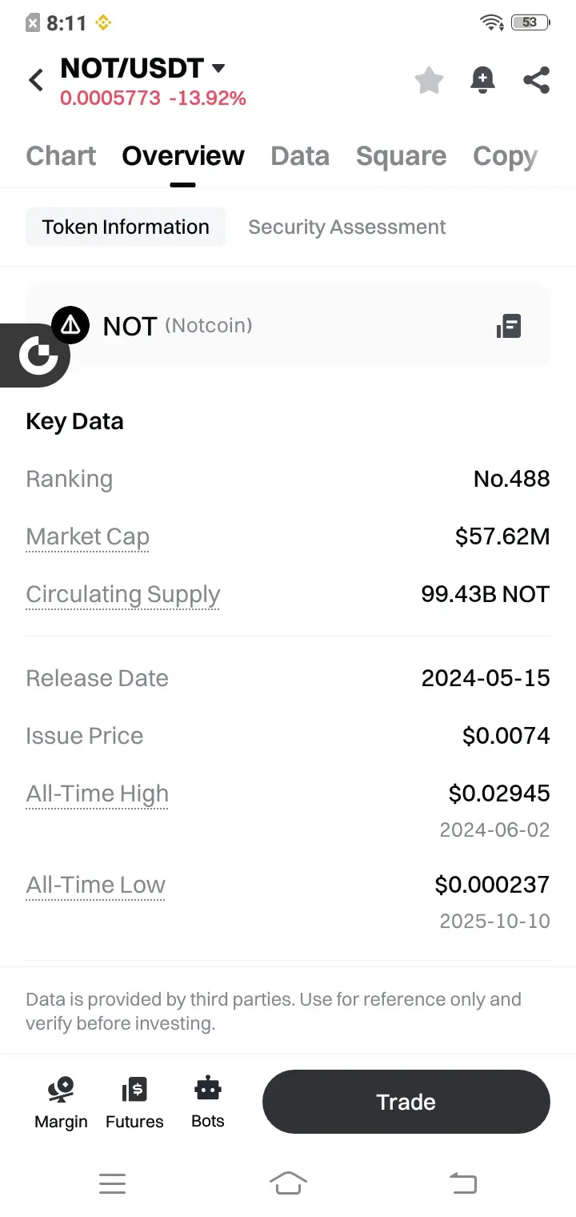The image size is (576, 1217).
Task: Open Futures trading icon
Action: click(134, 1102)
